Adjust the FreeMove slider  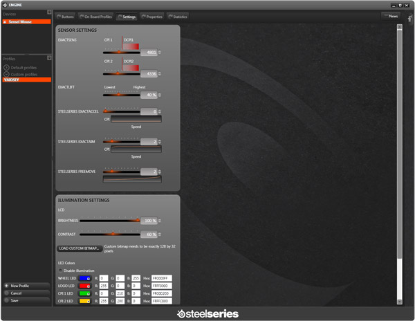(122, 172)
